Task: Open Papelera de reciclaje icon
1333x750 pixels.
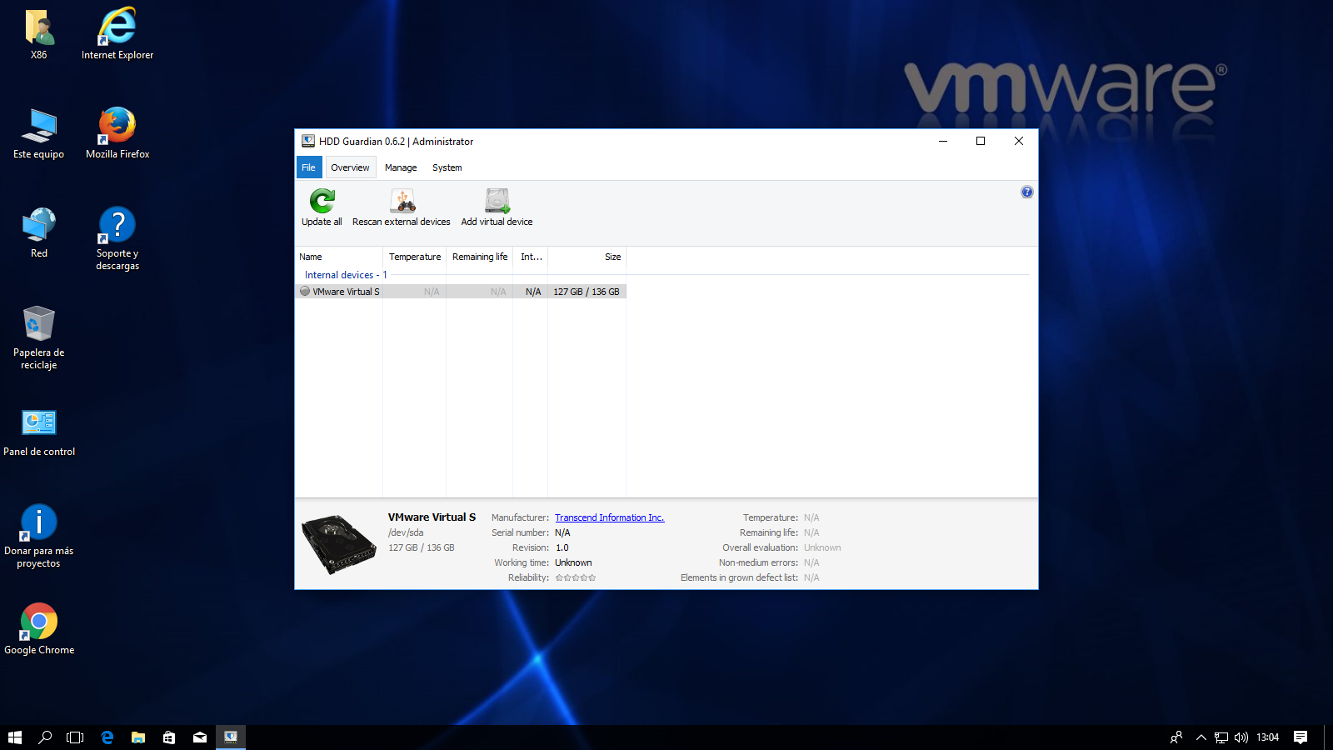Action: [x=39, y=337]
